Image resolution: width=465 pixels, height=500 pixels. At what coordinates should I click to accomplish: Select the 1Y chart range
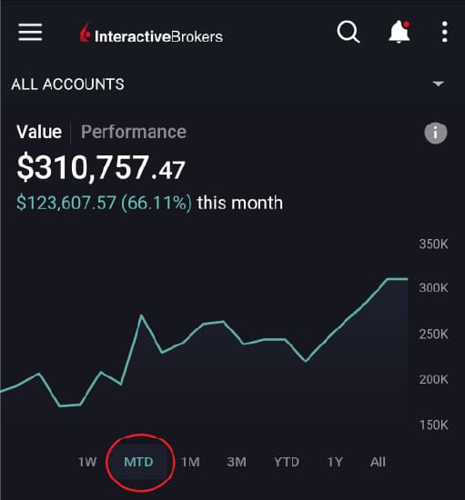pyautogui.click(x=335, y=462)
